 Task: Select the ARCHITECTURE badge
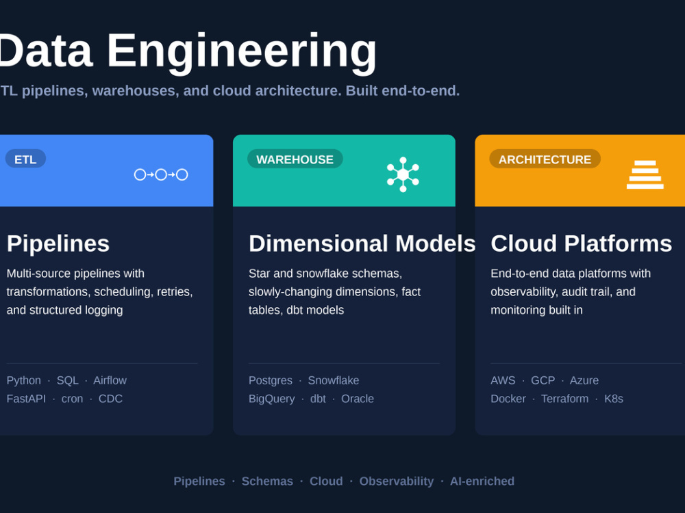(x=545, y=159)
